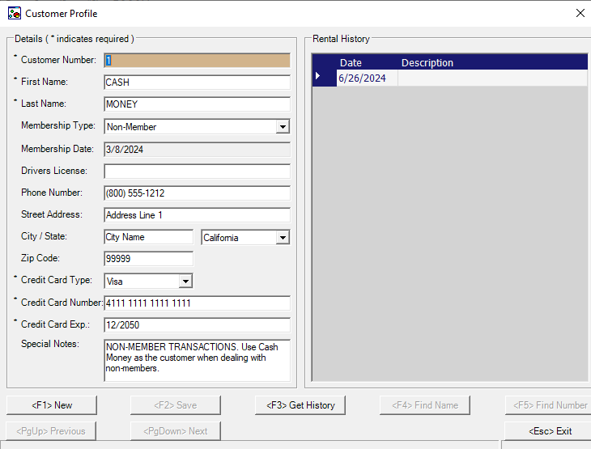Click the Street Address field
The height and width of the screenshot is (449, 591).
tap(197, 214)
